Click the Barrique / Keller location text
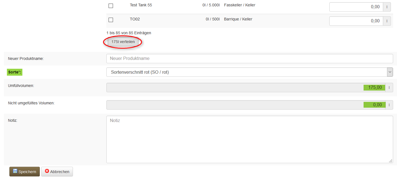 pos(238,19)
